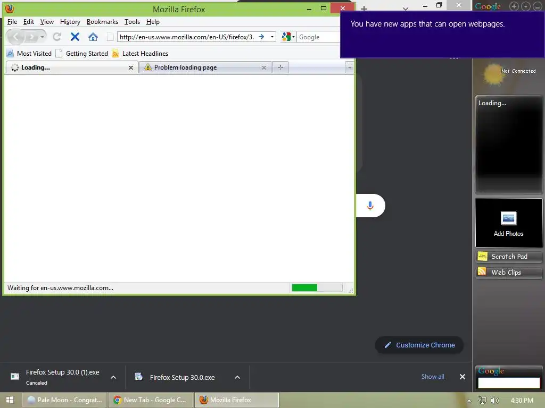The height and width of the screenshot is (408, 545).
Task: Open the View menu
Action: [x=47, y=21]
